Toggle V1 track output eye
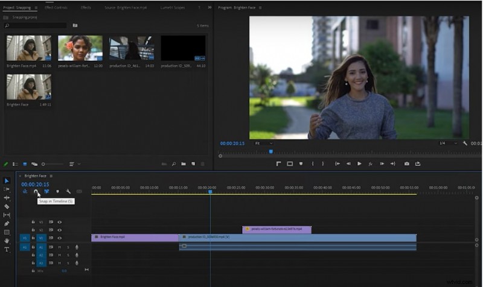Viewport: 483px width, 287px height. coord(59,238)
